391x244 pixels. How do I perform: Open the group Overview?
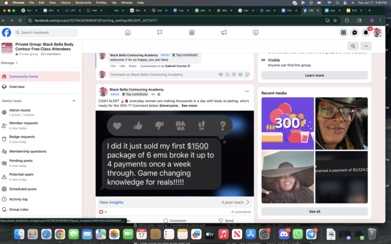point(40,87)
